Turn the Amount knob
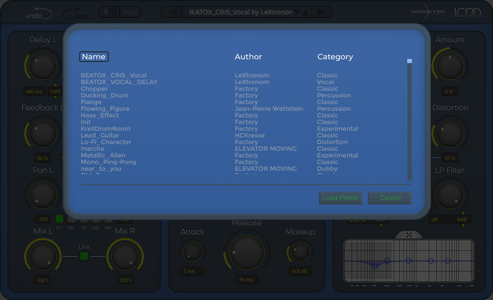 click(x=450, y=66)
